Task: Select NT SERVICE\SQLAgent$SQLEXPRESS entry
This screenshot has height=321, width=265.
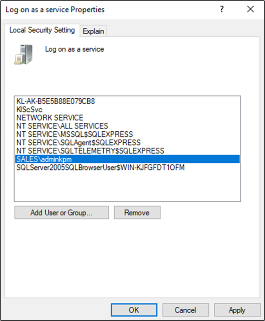Action: tap(78, 142)
